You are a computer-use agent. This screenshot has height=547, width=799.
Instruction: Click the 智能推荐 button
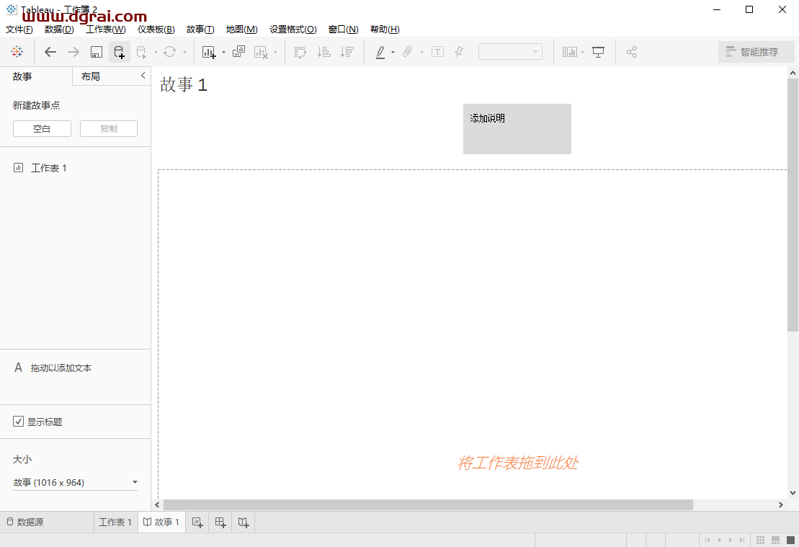point(756,51)
